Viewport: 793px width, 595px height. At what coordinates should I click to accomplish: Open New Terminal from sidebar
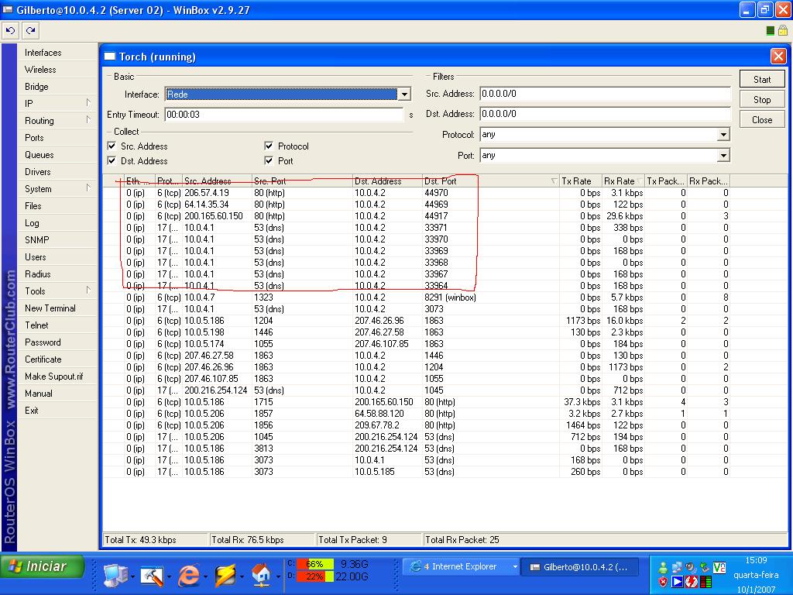[57, 308]
